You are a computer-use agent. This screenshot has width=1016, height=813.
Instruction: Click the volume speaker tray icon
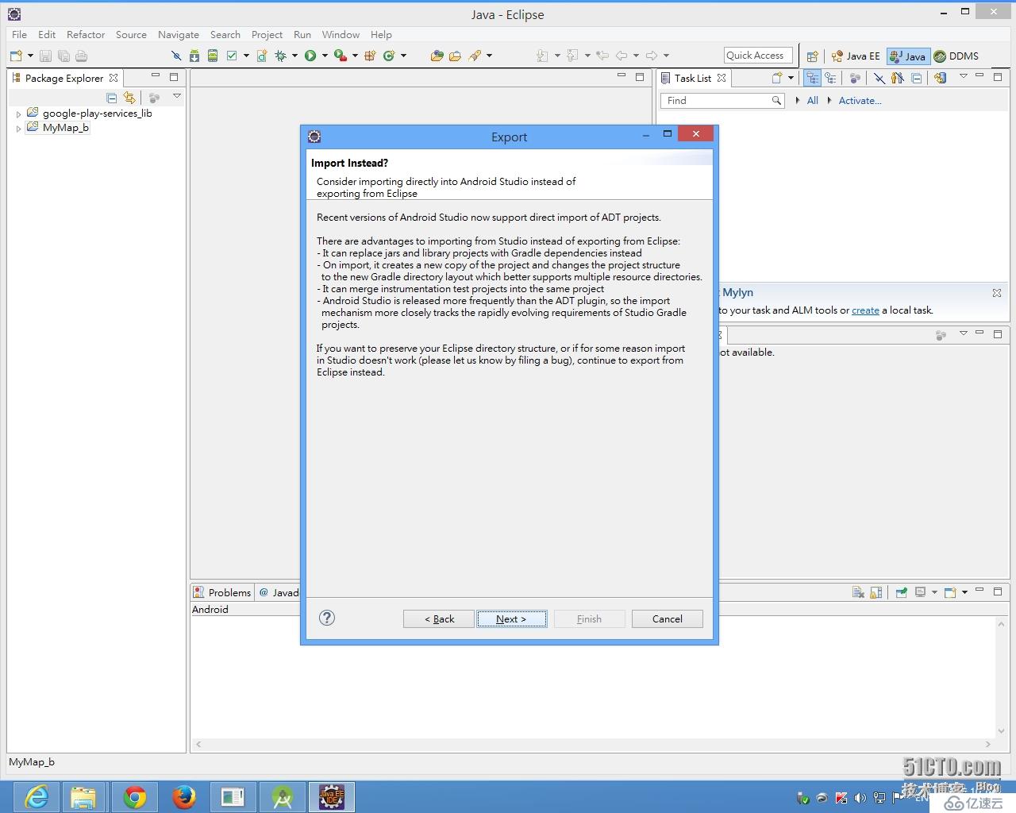click(x=860, y=798)
